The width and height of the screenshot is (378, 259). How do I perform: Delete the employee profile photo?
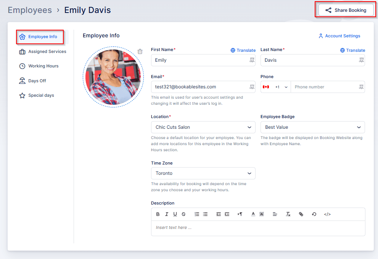tap(140, 51)
